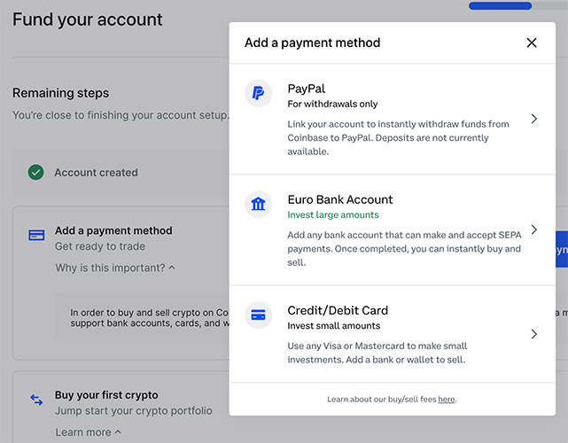The image size is (568, 443).
Task: Open the PayPal option chevron arrow
Action: [533, 119]
